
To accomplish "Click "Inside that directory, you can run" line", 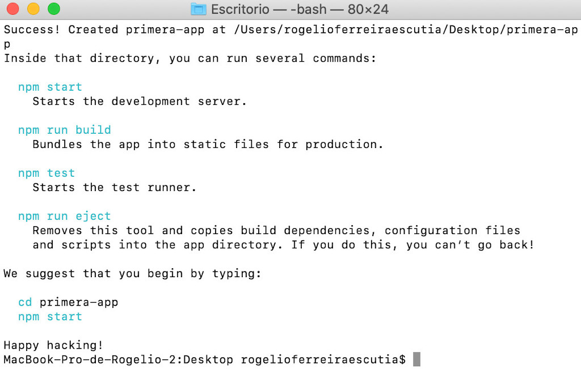I will 190,58.
